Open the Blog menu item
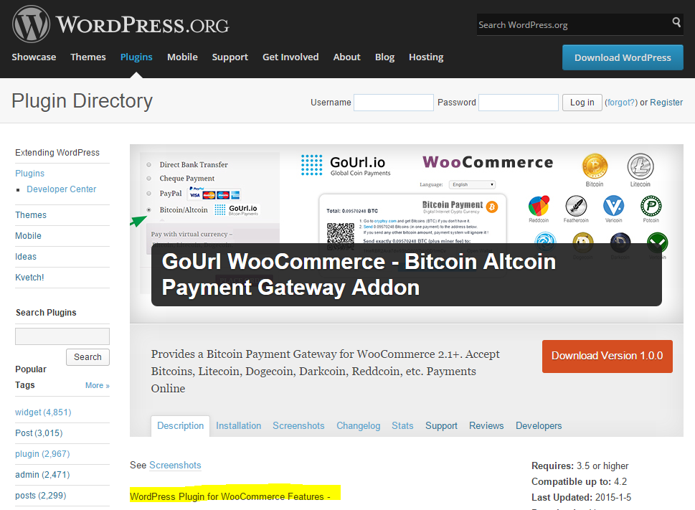Screen dimensions: 695x510 point(384,57)
